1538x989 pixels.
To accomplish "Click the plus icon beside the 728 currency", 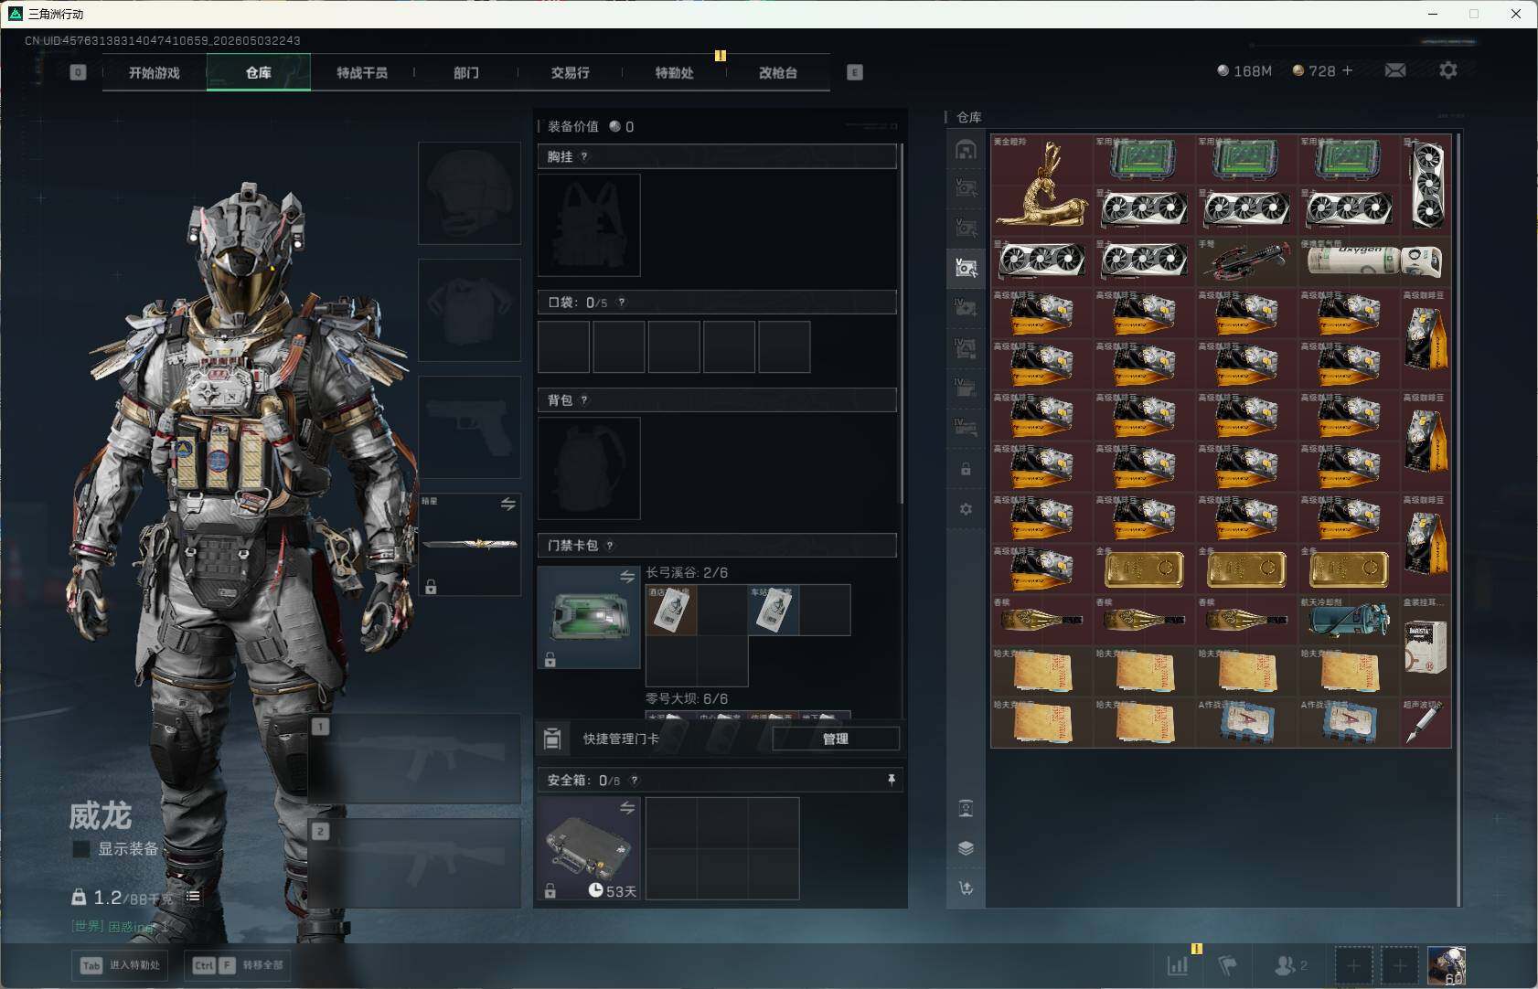I will point(1347,70).
